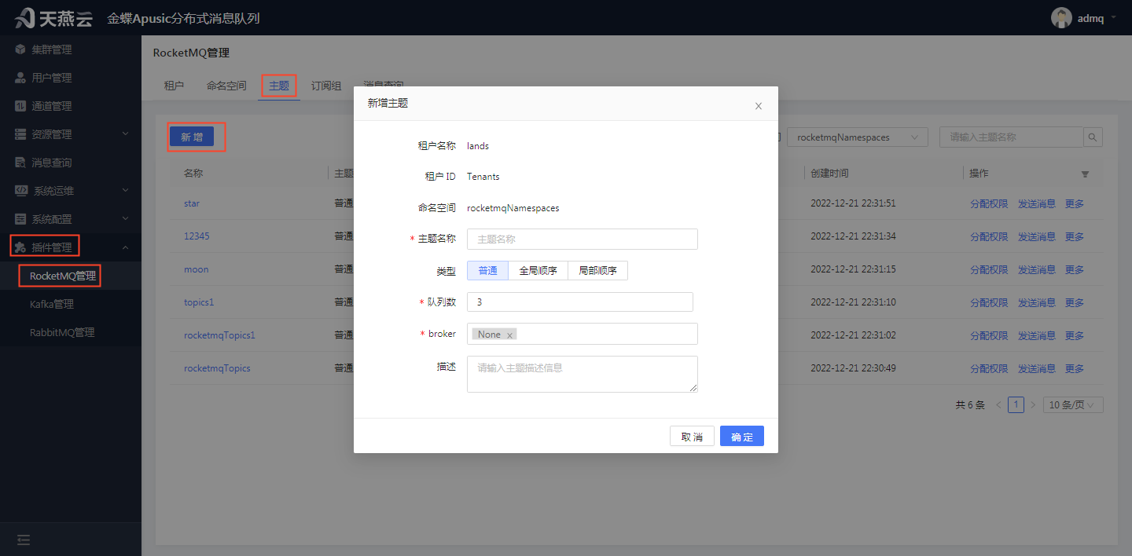Click 更多 for moon row

[1075, 269]
